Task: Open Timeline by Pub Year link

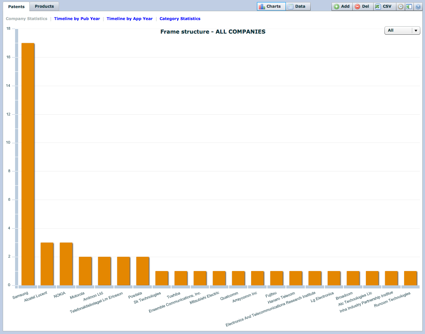Action: click(x=77, y=19)
